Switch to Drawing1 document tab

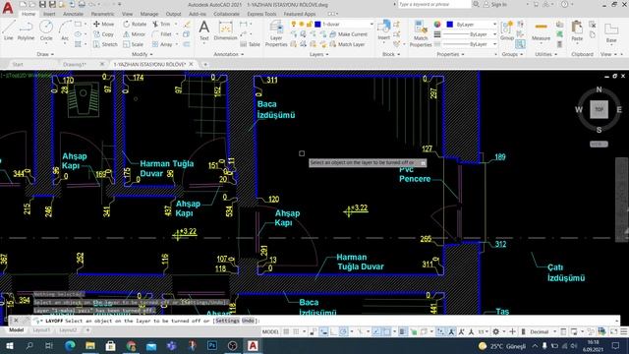75,64
